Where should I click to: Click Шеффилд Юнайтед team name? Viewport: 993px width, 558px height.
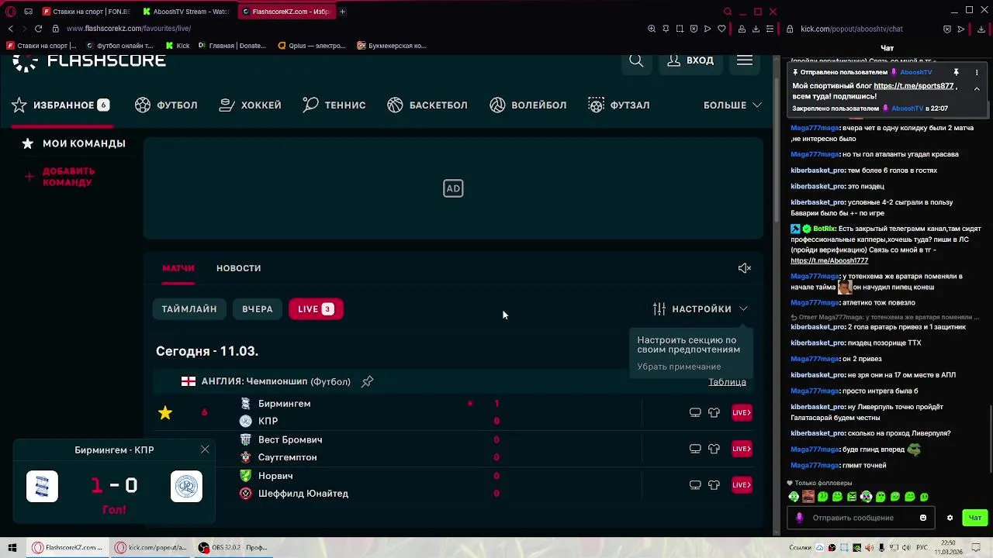coord(303,494)
